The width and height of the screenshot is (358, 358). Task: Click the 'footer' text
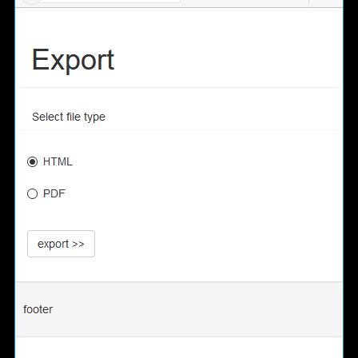click(38, 309)
